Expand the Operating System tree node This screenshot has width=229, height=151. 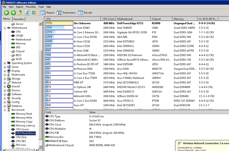pos(5,63)
